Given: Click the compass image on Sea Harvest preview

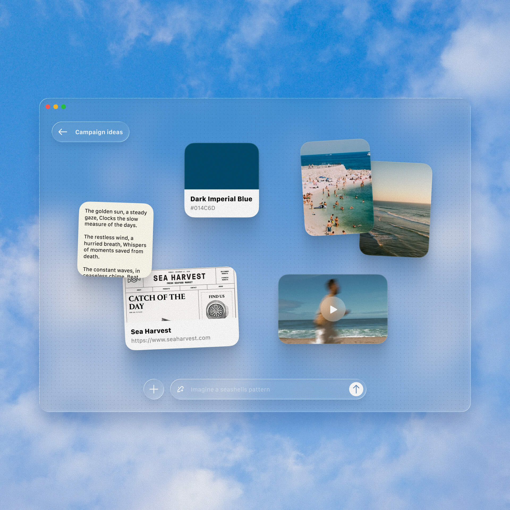Looking at the screenshot, I should coord(217,310).
